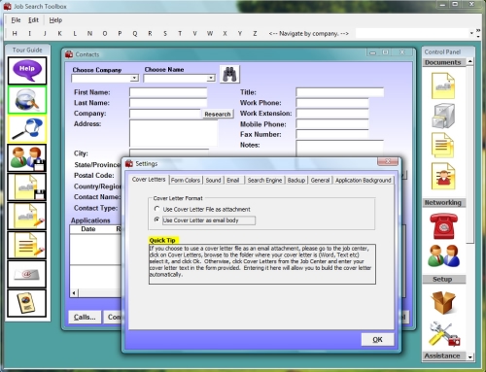Click the brochure icon at bottom of Tour Guide
Screen dimensions: 486x372
click(x=27, y=303)
